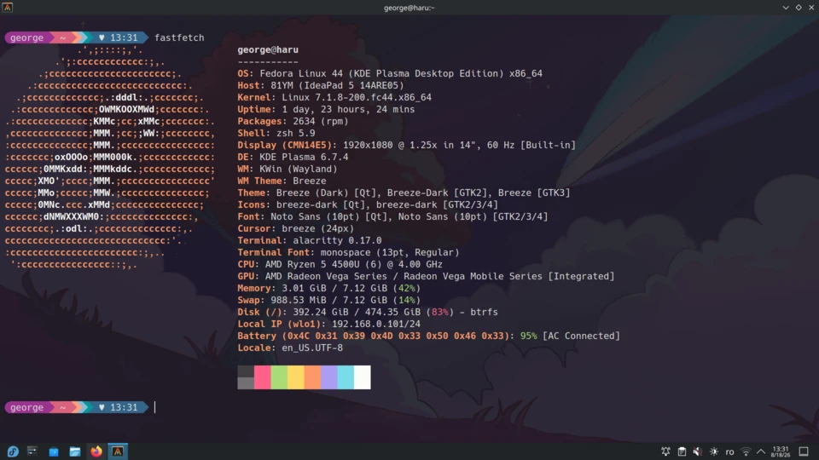Click the typed command 'fastfetch'
Screen dimensions: 819x460
pos(179,37)
